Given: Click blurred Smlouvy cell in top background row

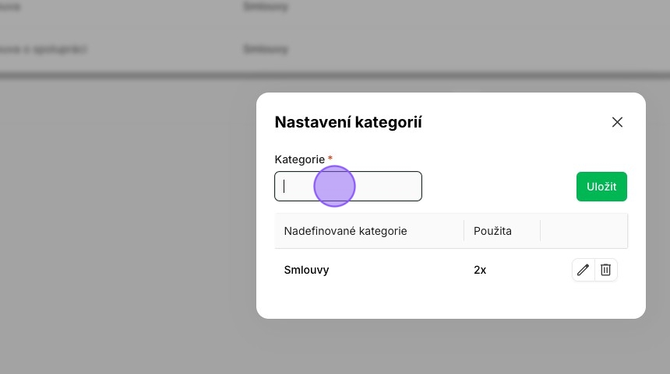Looking at the screenshot, I should click(x=265, y=6).
